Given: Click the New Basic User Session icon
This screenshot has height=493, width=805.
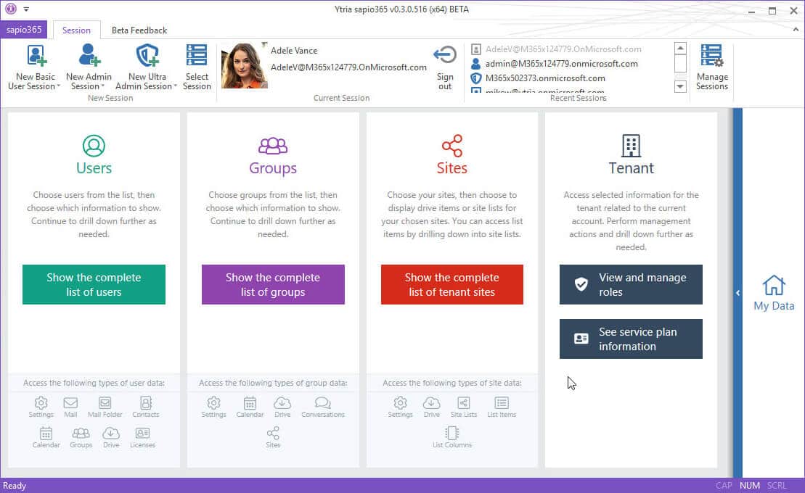Looking at the screenshot, I should 36,55.
